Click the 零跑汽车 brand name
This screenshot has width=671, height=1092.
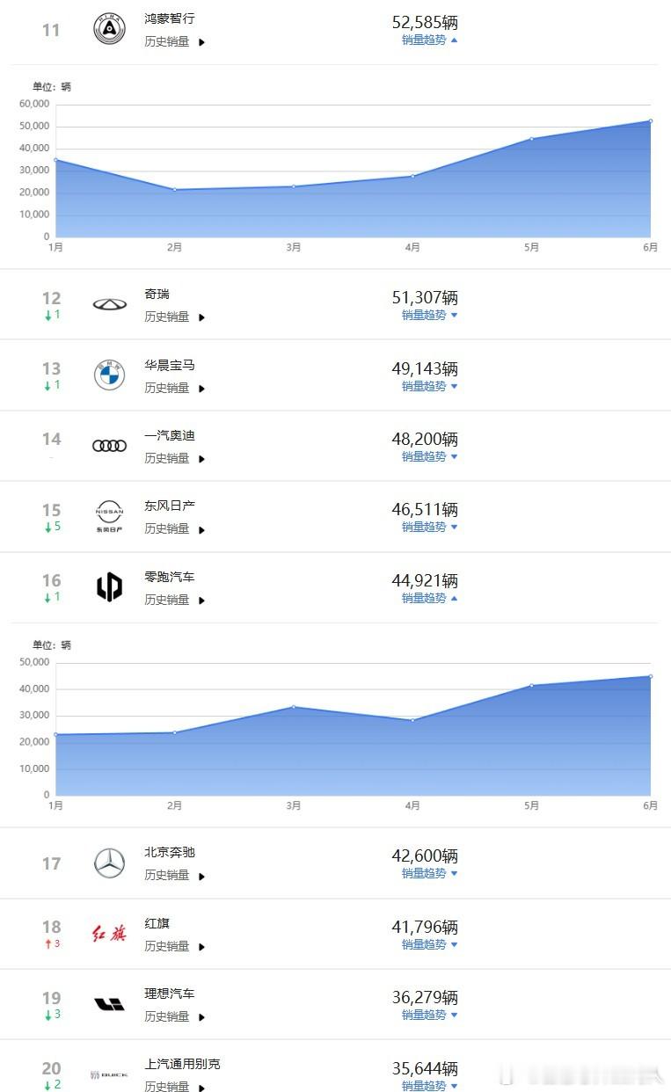pos(170,577)
